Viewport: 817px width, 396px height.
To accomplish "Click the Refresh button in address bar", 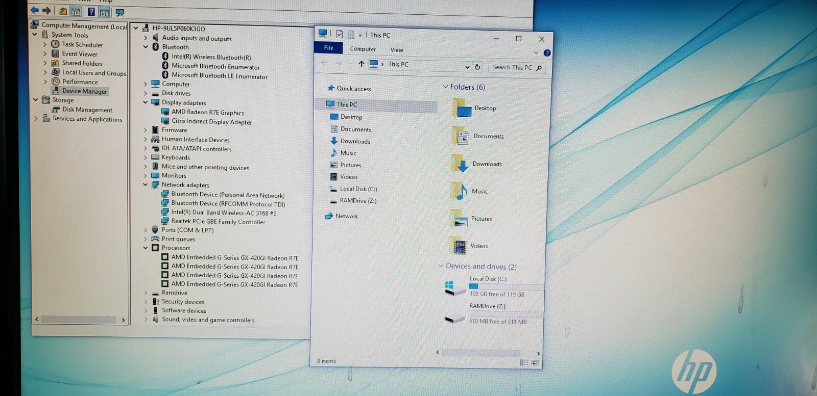I will click(477, 67).
